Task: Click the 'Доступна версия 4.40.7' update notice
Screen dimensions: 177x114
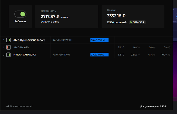Action: [154, 106]
